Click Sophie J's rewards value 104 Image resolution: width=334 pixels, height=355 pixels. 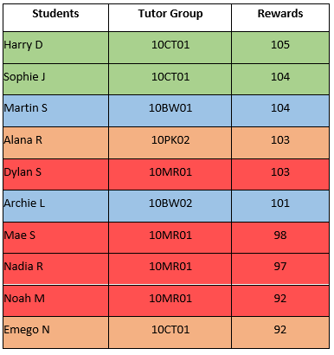tap(280, 79)
